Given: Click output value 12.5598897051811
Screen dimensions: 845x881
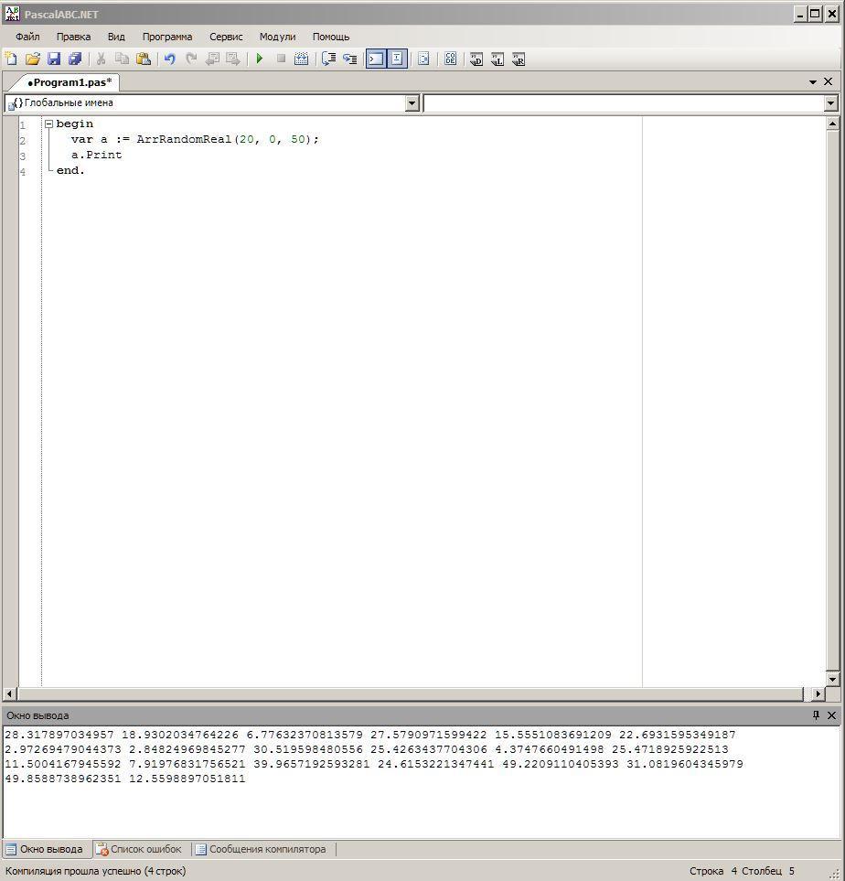Looking at the screenshot, I should pos(187,779).
